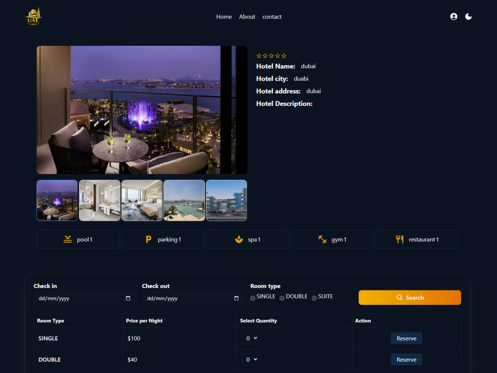Click the $100 price cell
Image resolution: width=497 pixels, height=373 pixels.
pyautogui.click(x=180, y=338)
